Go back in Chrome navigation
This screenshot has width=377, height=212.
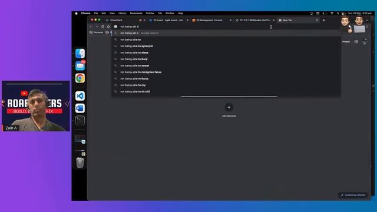(x=91, y=26)
